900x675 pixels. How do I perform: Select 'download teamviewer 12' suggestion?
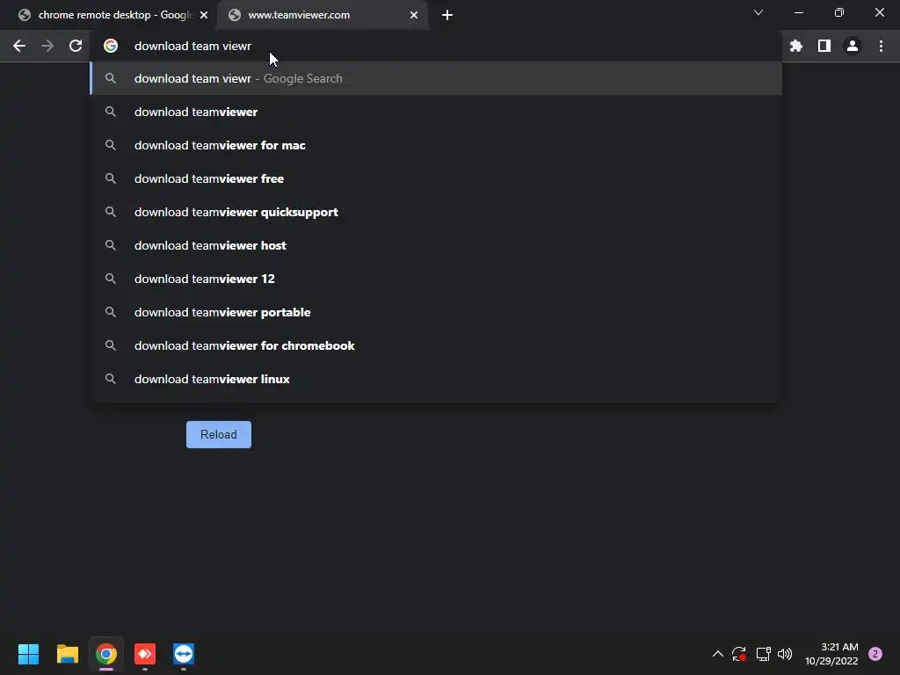pyautogui.click(x=436, y=279)
